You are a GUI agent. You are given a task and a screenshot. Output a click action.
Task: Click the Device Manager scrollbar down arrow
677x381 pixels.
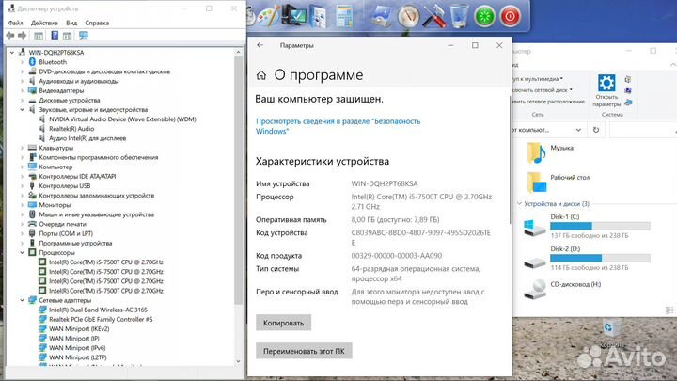click(x=238, y=361)
